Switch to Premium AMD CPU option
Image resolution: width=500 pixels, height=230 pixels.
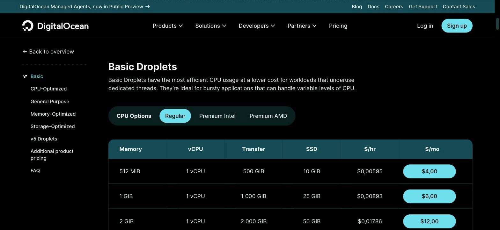coord(268,116)
